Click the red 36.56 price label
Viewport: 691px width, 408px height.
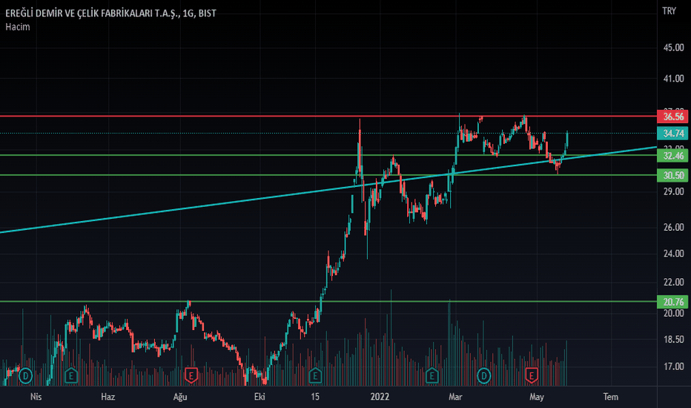coord(673,116)
